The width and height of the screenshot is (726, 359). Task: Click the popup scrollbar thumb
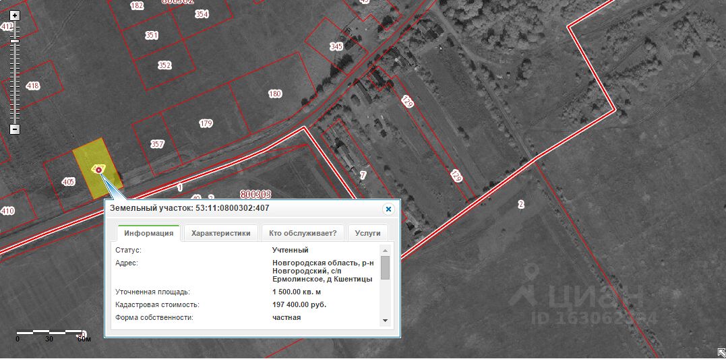point(385,267)
